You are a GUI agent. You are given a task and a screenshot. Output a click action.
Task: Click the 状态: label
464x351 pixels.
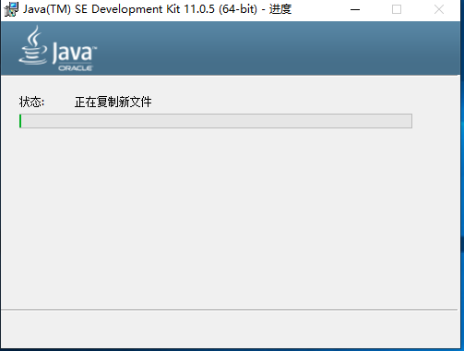pos(31,102)
